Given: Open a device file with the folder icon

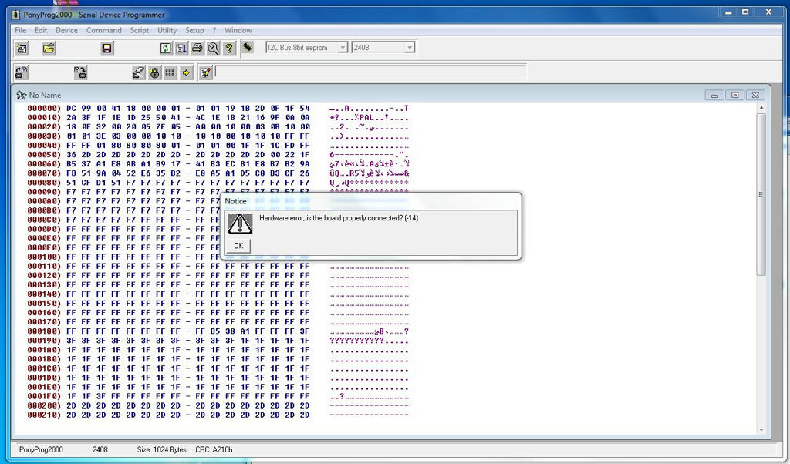Looking at the screenshot, I should point(49,49).
